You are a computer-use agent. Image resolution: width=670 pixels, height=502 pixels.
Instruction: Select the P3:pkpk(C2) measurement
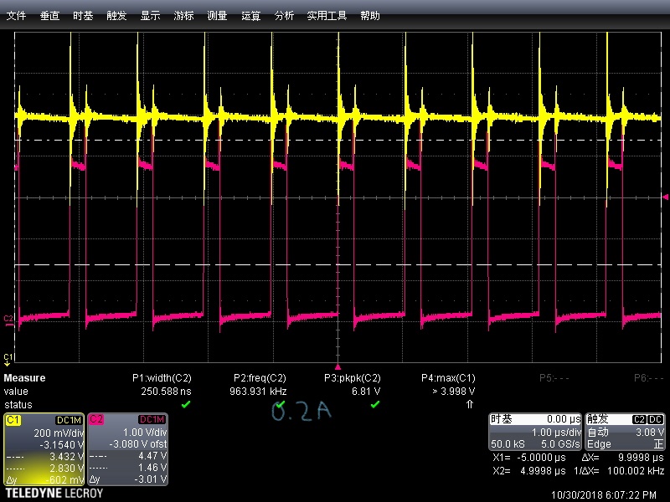(x=353, y=378)
